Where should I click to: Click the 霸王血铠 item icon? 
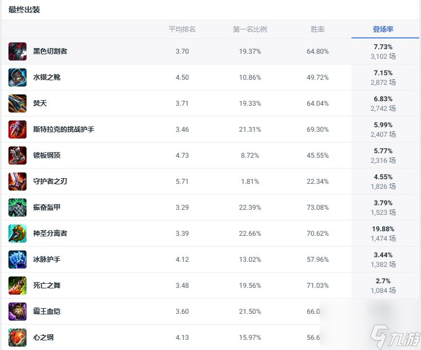tap(17, 312)
